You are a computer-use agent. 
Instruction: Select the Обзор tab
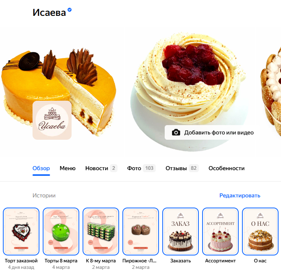pos(41,168)
